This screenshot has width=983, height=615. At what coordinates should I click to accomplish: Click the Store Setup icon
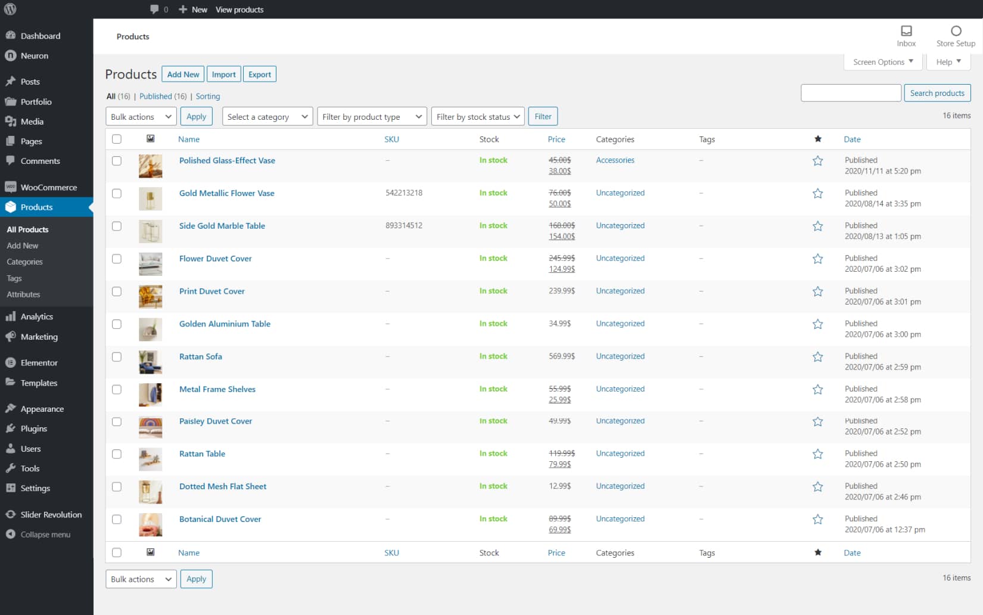click(x=955, y=30)
